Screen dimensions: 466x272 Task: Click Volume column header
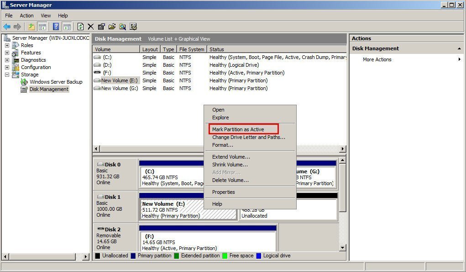tap(116, 49)
